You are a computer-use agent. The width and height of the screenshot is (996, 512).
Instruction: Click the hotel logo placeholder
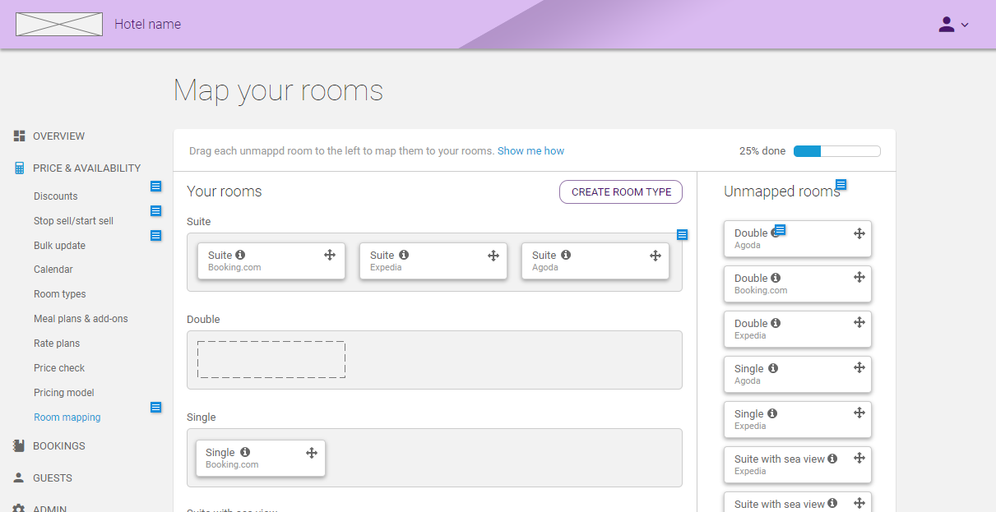[59, 24]
